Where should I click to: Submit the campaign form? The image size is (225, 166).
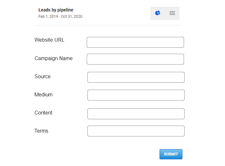pos(171,154)
